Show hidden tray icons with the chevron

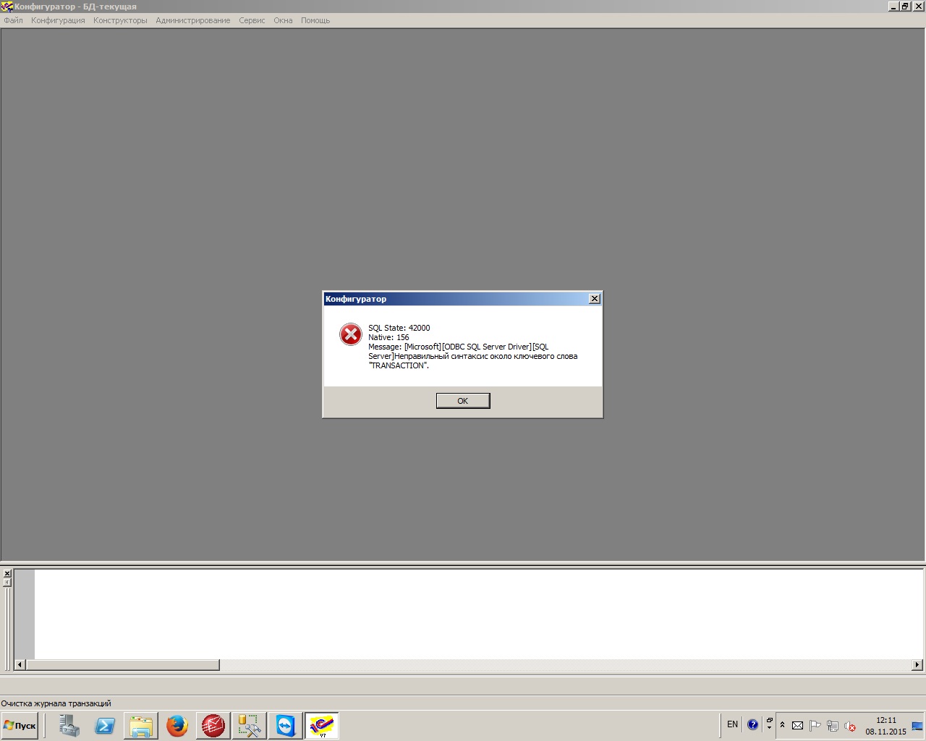click(x=782, y=725)
